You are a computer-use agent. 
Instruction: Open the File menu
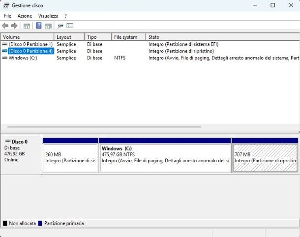point(7,16)
